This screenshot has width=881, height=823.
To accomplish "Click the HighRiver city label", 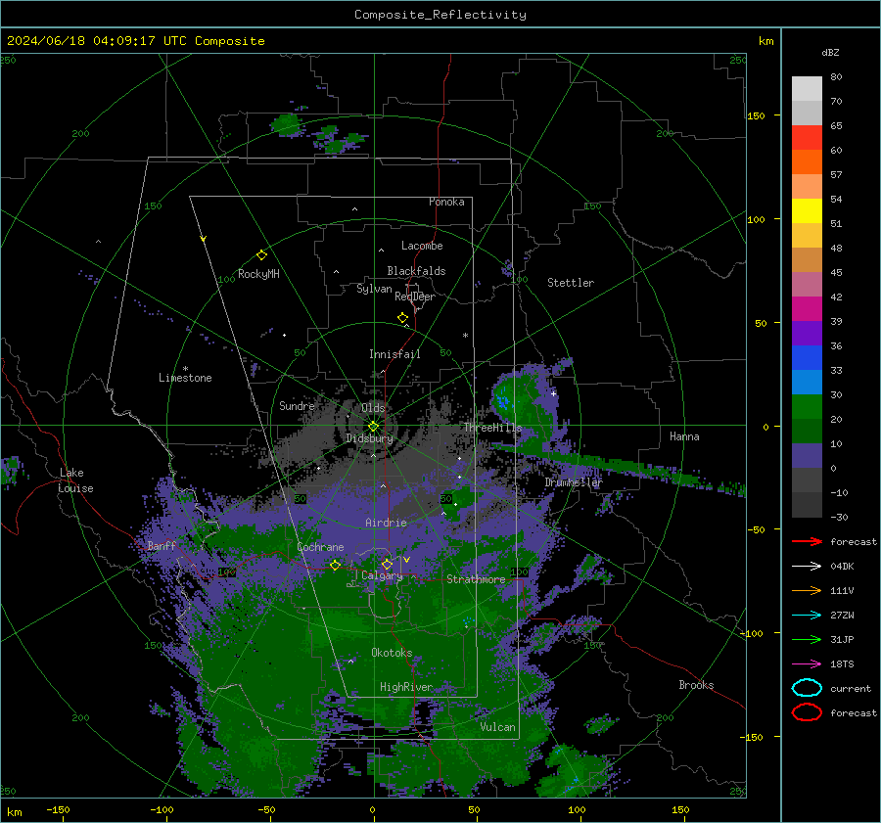I will pos(406,687).
